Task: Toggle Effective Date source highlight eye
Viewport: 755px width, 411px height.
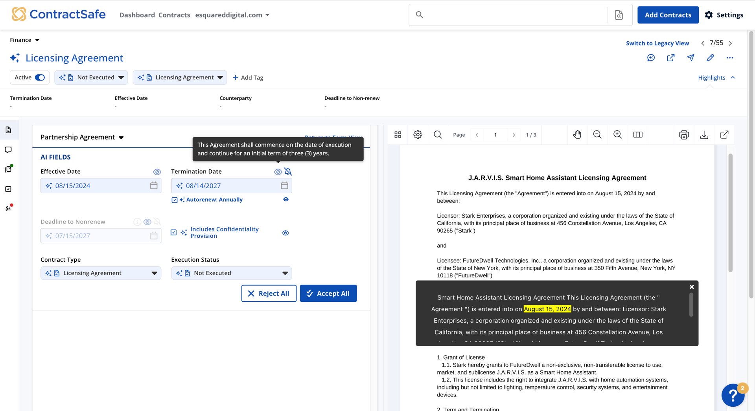Action: click(157, 172)
